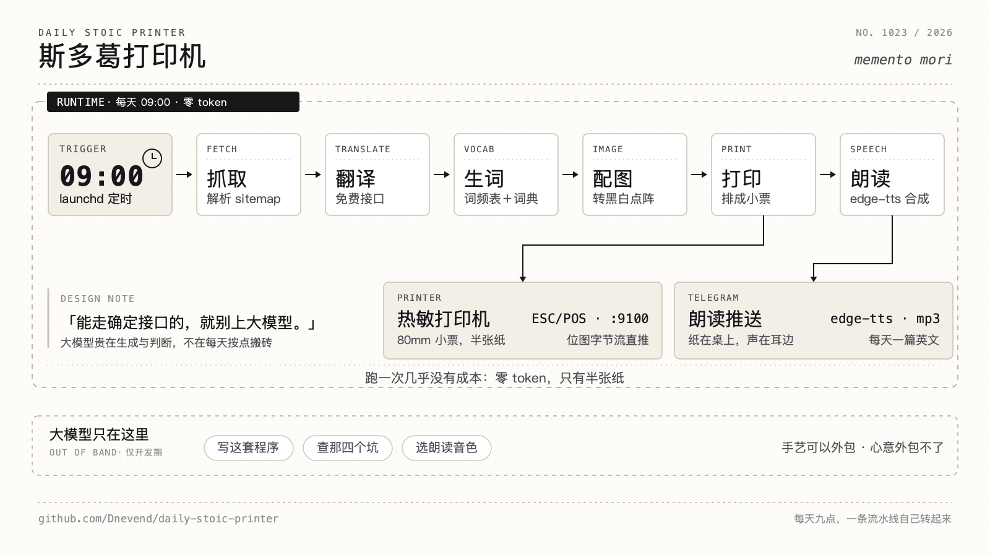Click the 斯多葛打印机 title
This screenshot has width=990, height=557.
(x=122, y=56)
